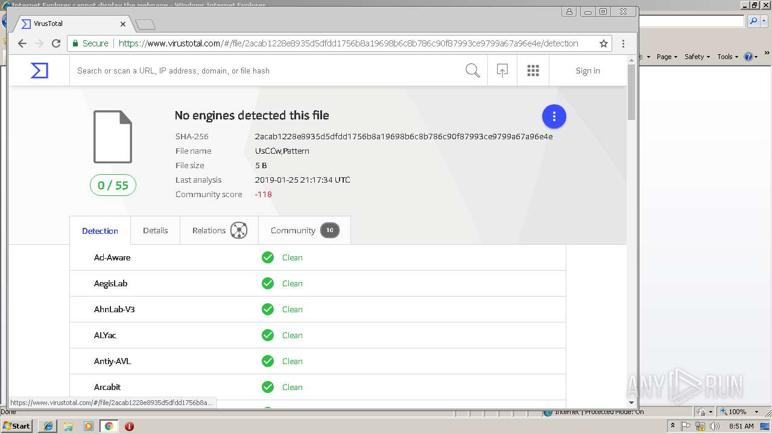Click the Community count badge
Viewport: 772px width, 434px height.
point(330,230)
